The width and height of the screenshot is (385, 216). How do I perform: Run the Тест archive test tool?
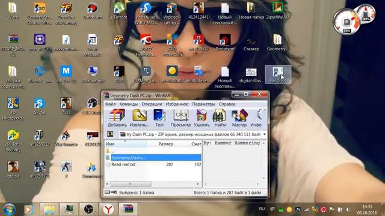click(159, 118)
